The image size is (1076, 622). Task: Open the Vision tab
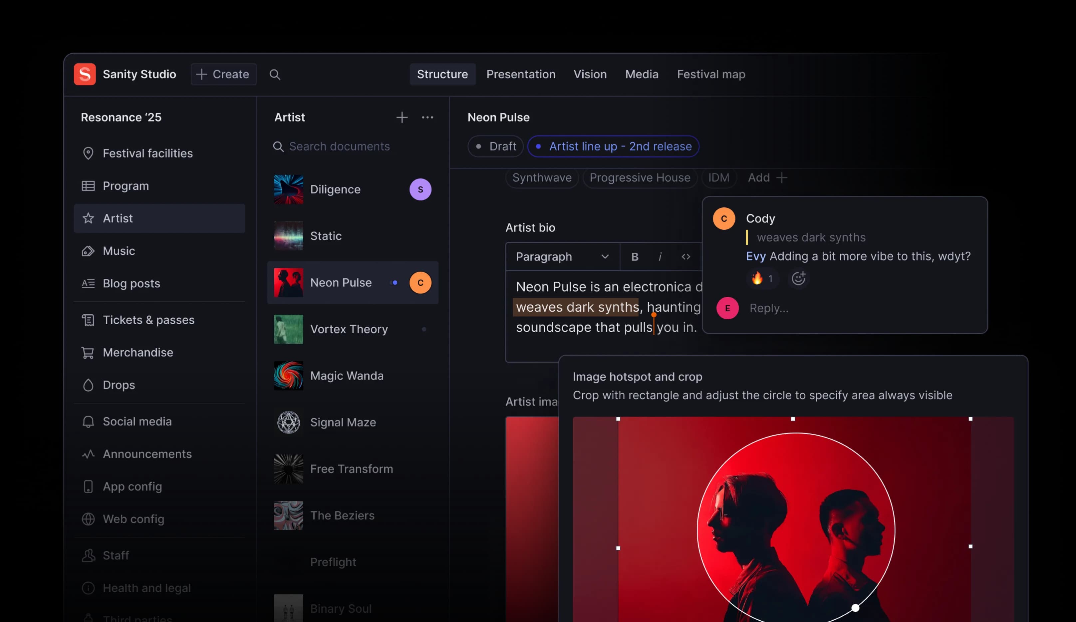[590, 74]
